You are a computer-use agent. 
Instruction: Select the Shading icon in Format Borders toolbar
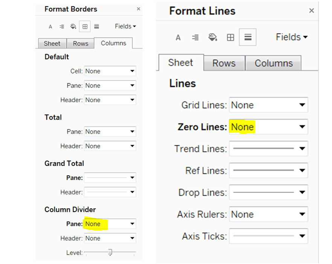pyautogui.click(x=73, y=26)
